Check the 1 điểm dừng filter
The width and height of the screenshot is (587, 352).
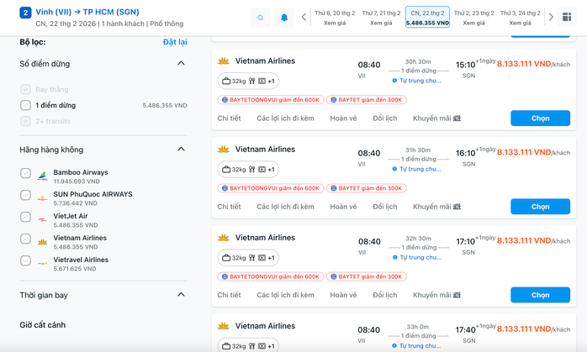26,105
